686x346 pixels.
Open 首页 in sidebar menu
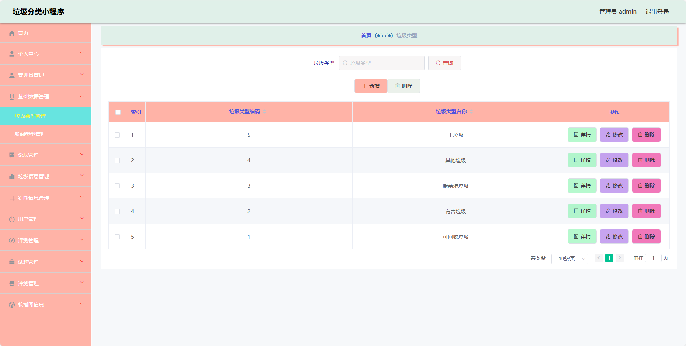click(46, 33)
